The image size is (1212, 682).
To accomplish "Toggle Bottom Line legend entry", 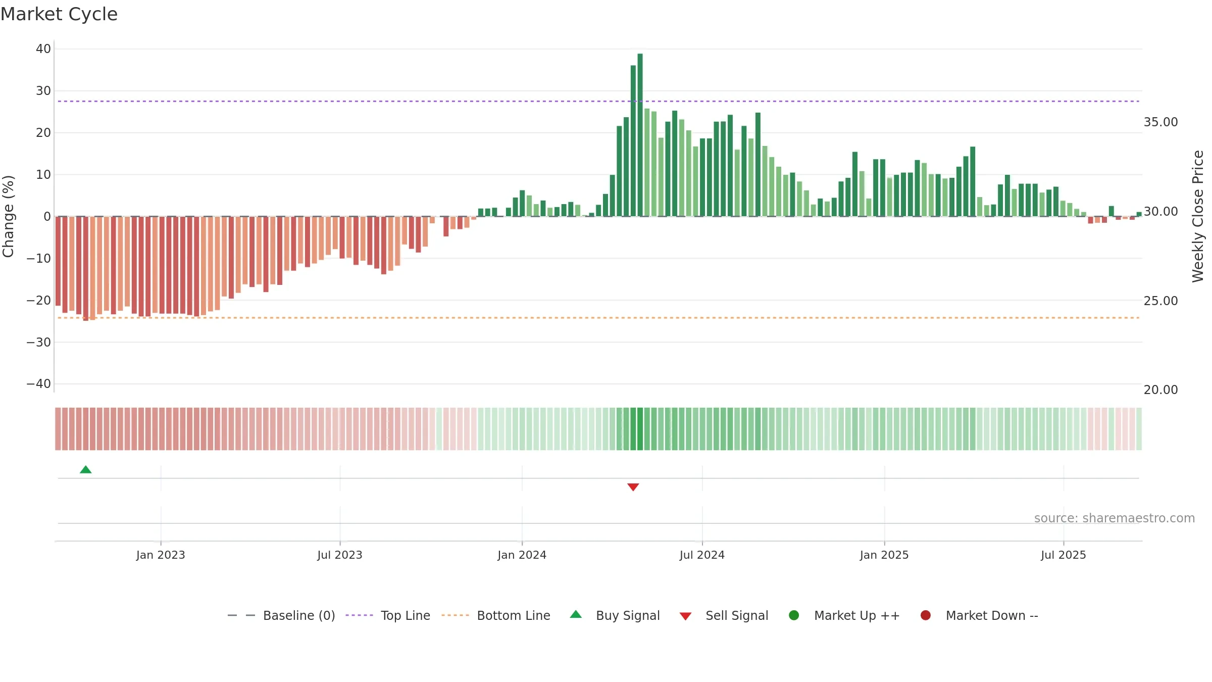I will tap(496, 615).
